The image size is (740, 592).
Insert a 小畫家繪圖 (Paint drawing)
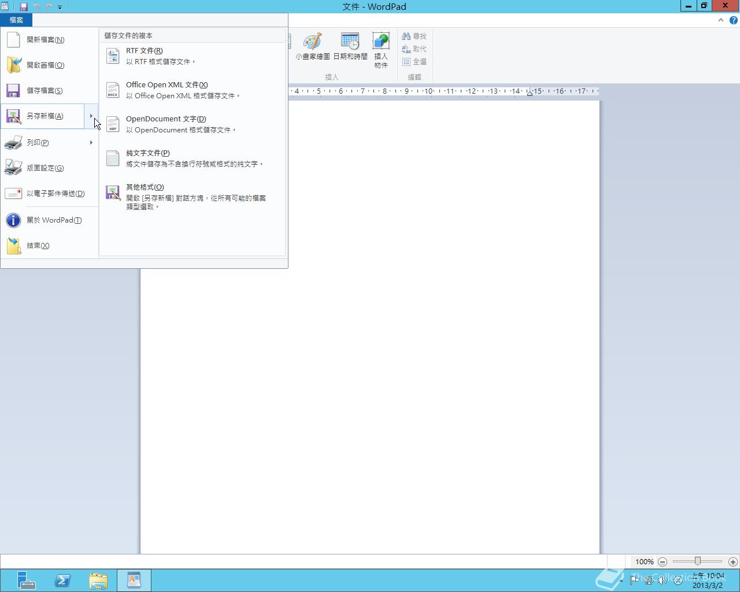click(x=312, y=46)
